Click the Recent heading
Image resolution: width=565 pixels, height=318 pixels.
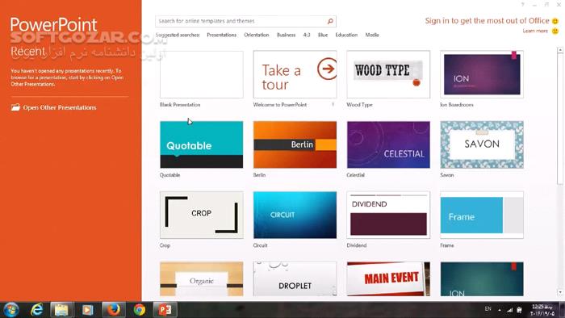pyautogui.click(x=27, y=52)
